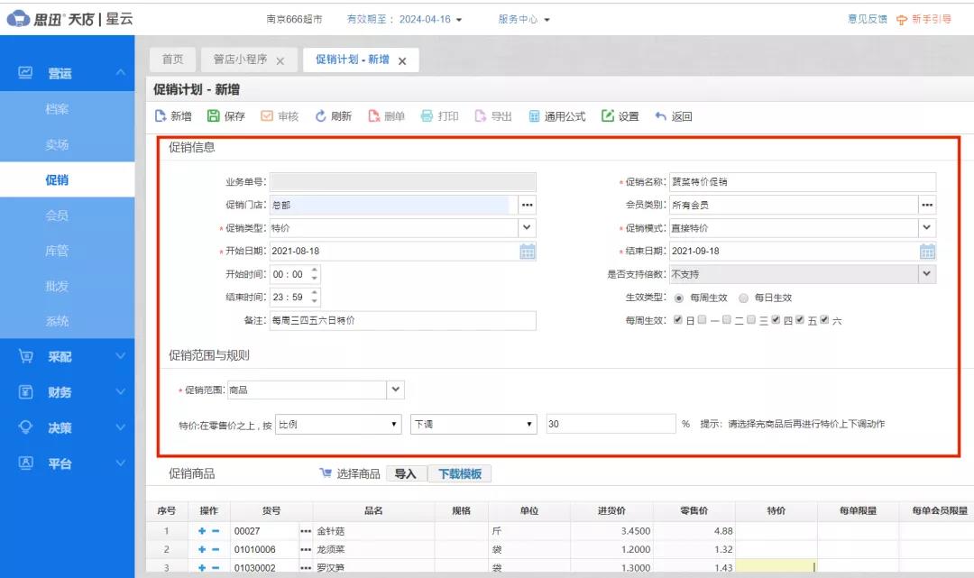Click the 导出 export icon
The image size is (974, 578).
point(479,115)
